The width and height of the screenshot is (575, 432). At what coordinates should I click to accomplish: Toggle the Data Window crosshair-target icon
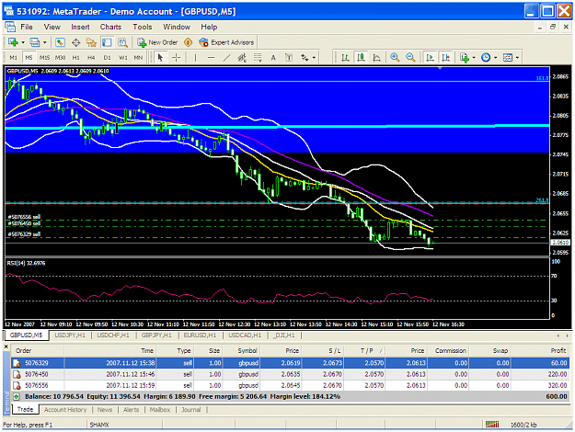75,42
